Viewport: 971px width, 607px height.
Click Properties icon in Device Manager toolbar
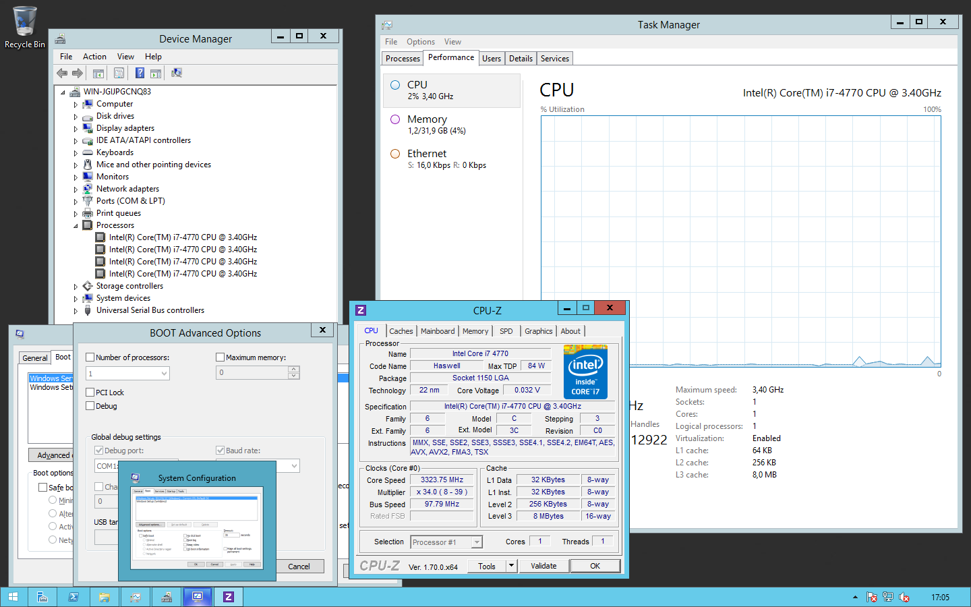point(119,73)
